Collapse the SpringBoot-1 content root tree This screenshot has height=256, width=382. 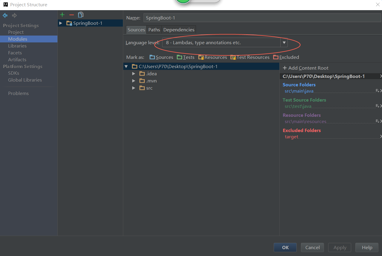pyautogui.click(x=126, y=67)
